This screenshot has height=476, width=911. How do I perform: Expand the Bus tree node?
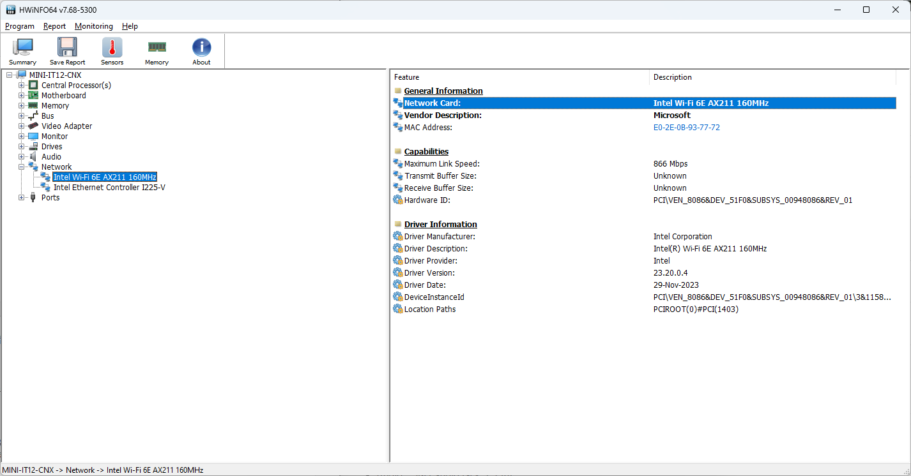(x=21, y=115)
